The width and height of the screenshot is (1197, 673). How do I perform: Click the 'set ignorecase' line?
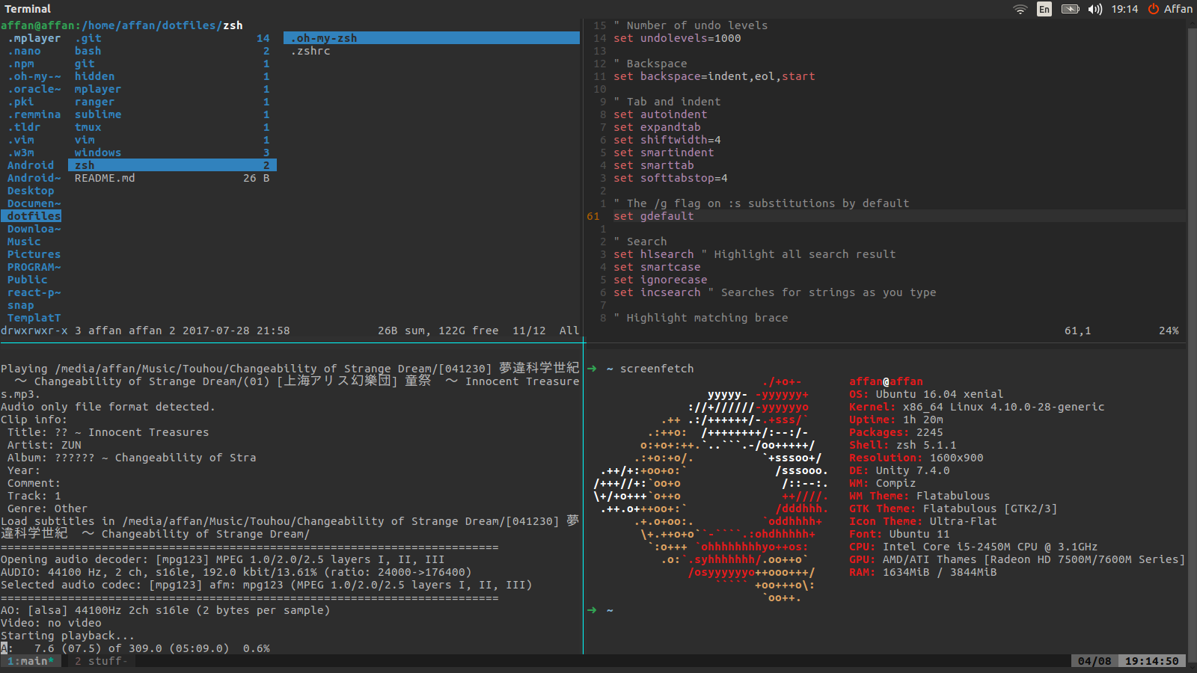click(661, 280)
